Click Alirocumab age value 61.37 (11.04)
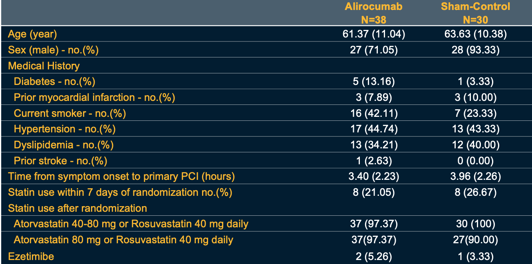Image resolution: width=532 pixels, height=264 pixels. point(374,34)
